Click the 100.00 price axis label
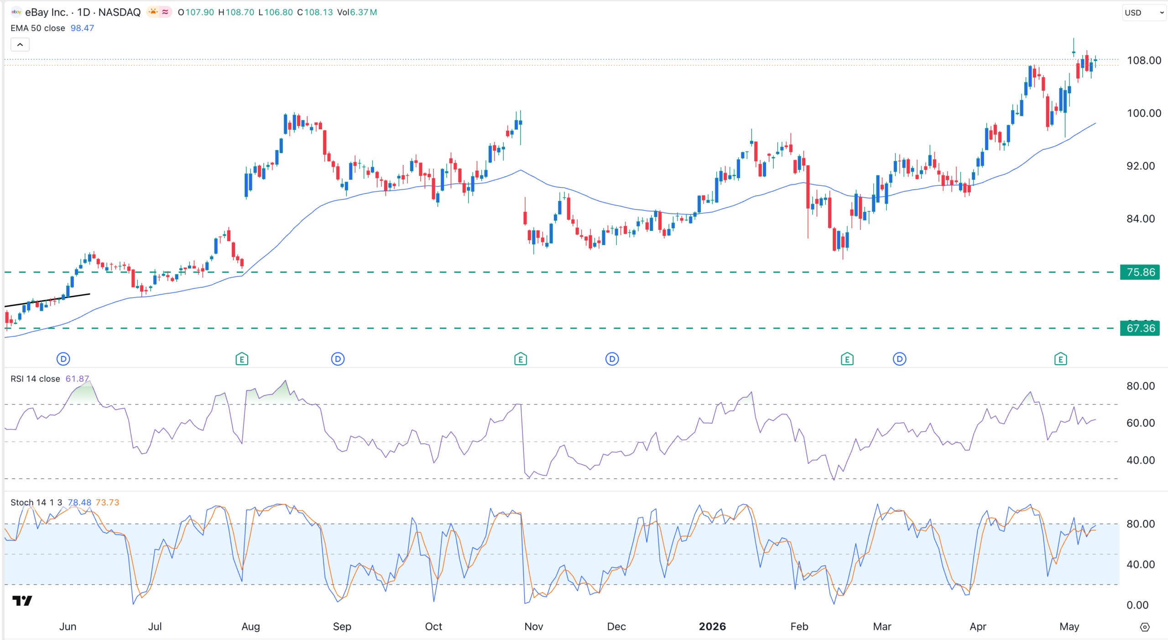 click(x=1144, y=113)
